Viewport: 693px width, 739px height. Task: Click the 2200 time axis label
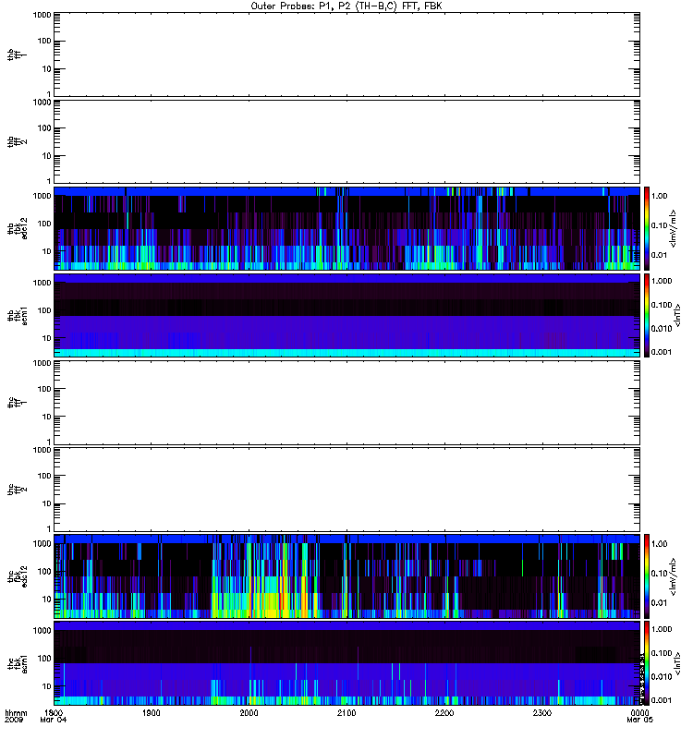coord(444,712)
